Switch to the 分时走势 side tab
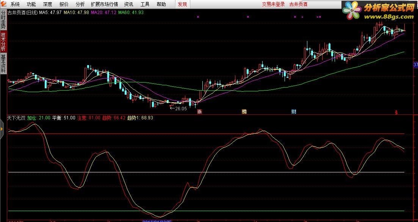 click(x=3, y=20)
